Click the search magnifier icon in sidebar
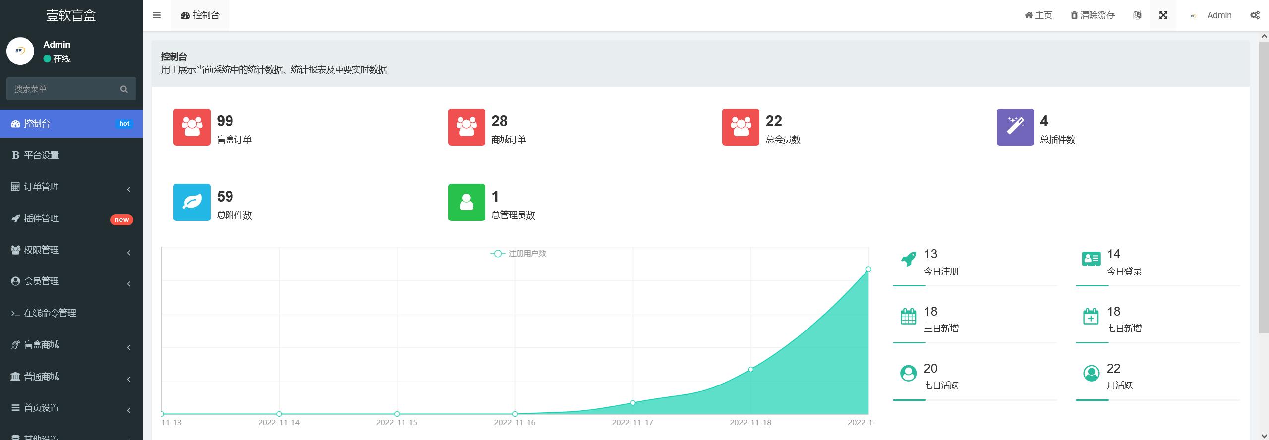1269x440 pixels. (124, 89)
